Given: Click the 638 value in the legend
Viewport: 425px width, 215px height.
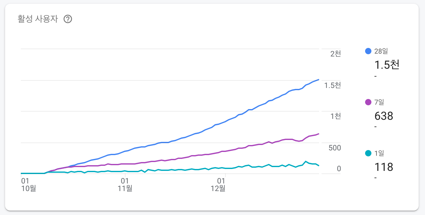Looking at the screenshot, I should [384, 116].
